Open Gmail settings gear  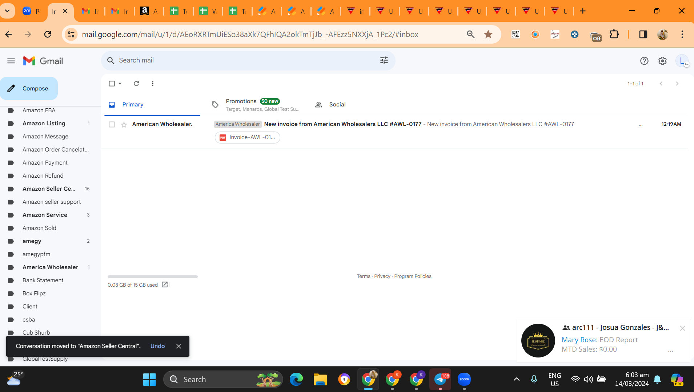pyautogui.click(x=662, y=61)
